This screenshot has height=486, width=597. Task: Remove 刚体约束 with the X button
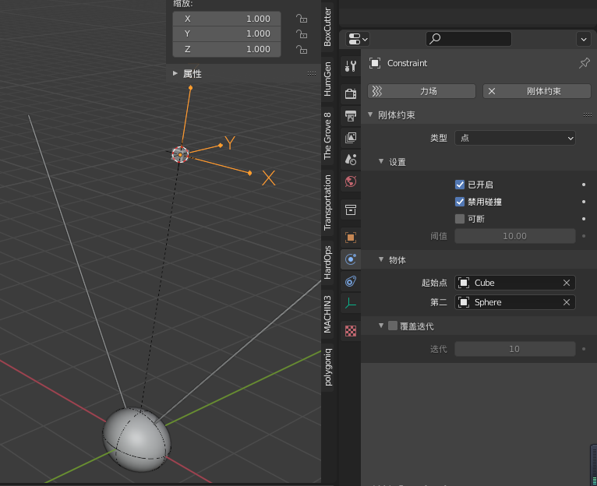point(492,91)
